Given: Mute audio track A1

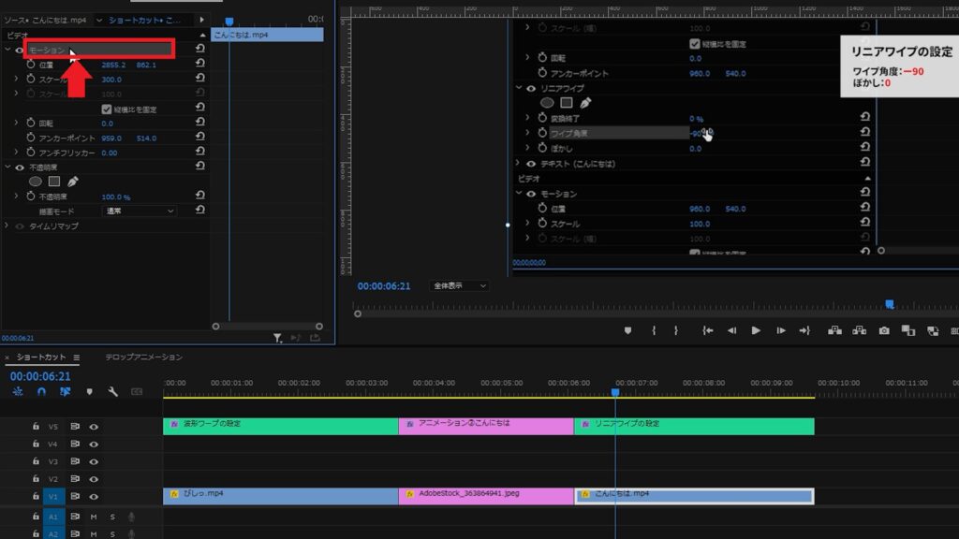Looking at the screenshot, I should [x=94, y=517].
